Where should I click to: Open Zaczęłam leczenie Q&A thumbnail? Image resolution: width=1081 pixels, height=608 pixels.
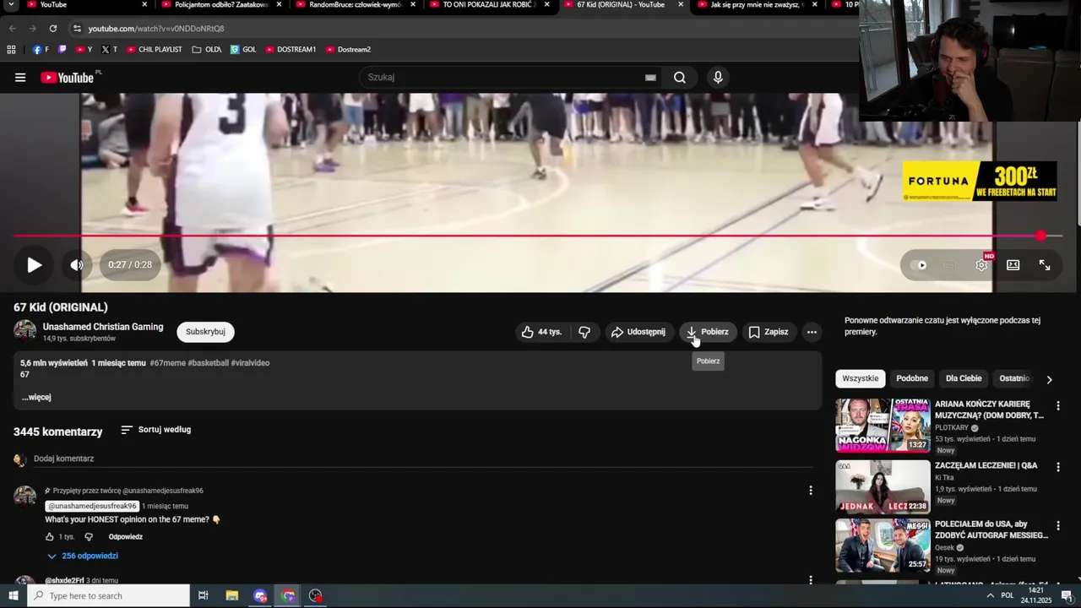(883, 487)
